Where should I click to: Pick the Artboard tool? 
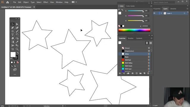12,49
